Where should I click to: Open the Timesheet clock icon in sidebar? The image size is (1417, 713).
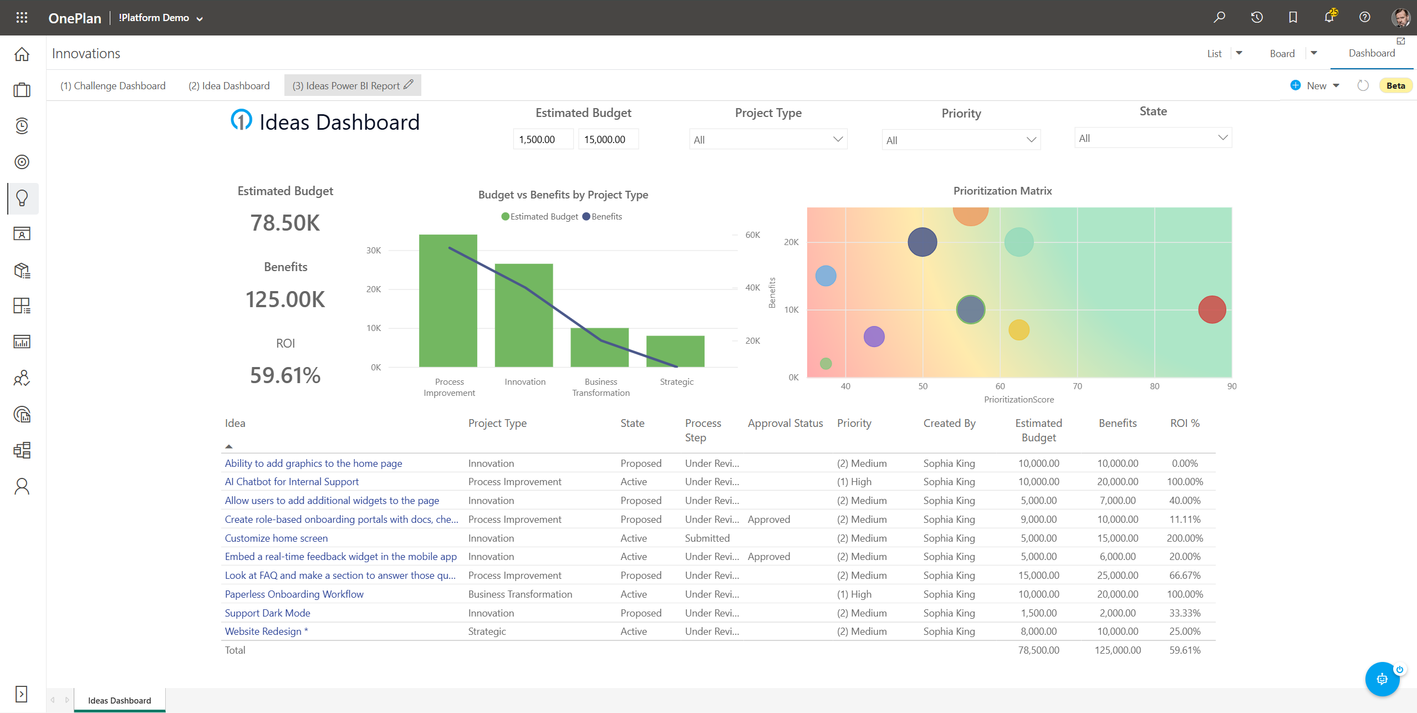tap(22, 126)
